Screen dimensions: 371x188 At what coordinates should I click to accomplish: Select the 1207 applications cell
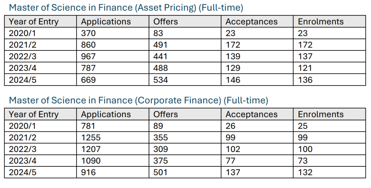pyautogui.click(x=113, y=149)
